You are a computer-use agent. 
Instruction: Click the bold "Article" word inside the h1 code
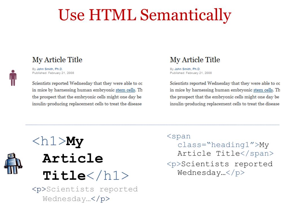(x=73, y=158)
